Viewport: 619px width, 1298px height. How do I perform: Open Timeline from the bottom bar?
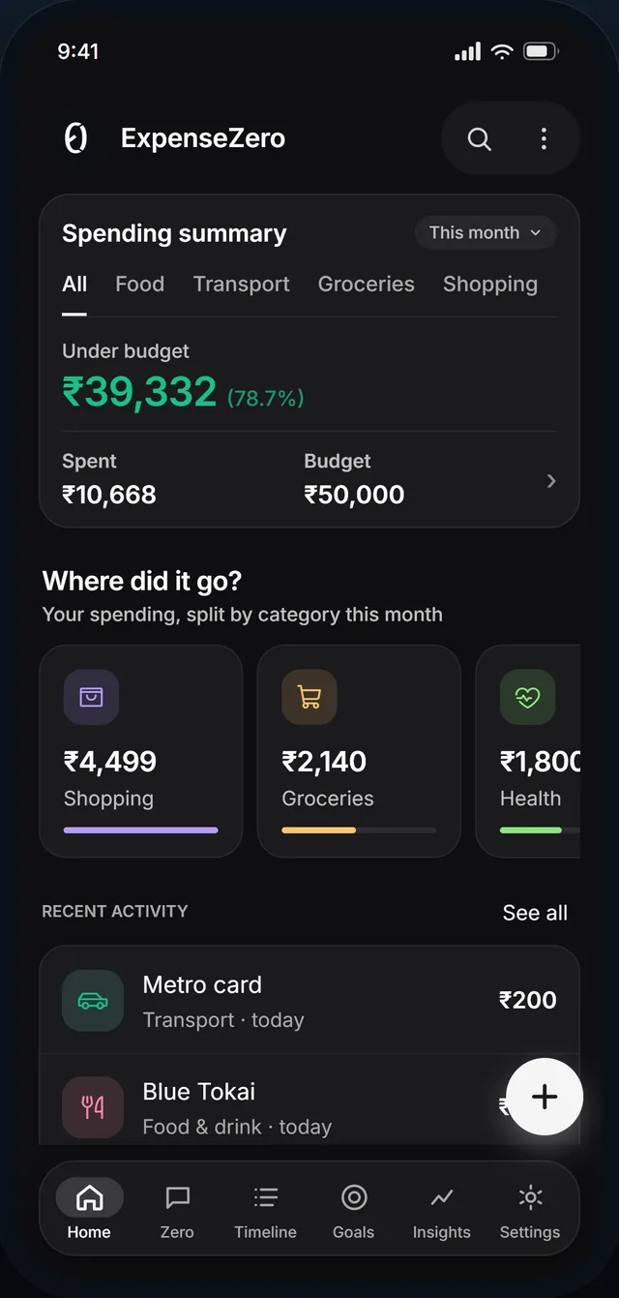coord(265,1211)
